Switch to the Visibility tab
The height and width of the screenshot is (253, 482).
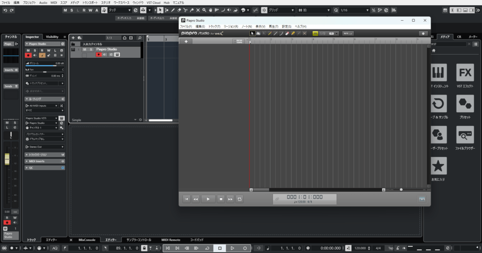[52, 37]
